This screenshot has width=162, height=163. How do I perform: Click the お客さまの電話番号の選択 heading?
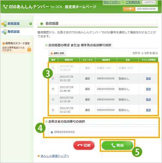click(67, 121)
